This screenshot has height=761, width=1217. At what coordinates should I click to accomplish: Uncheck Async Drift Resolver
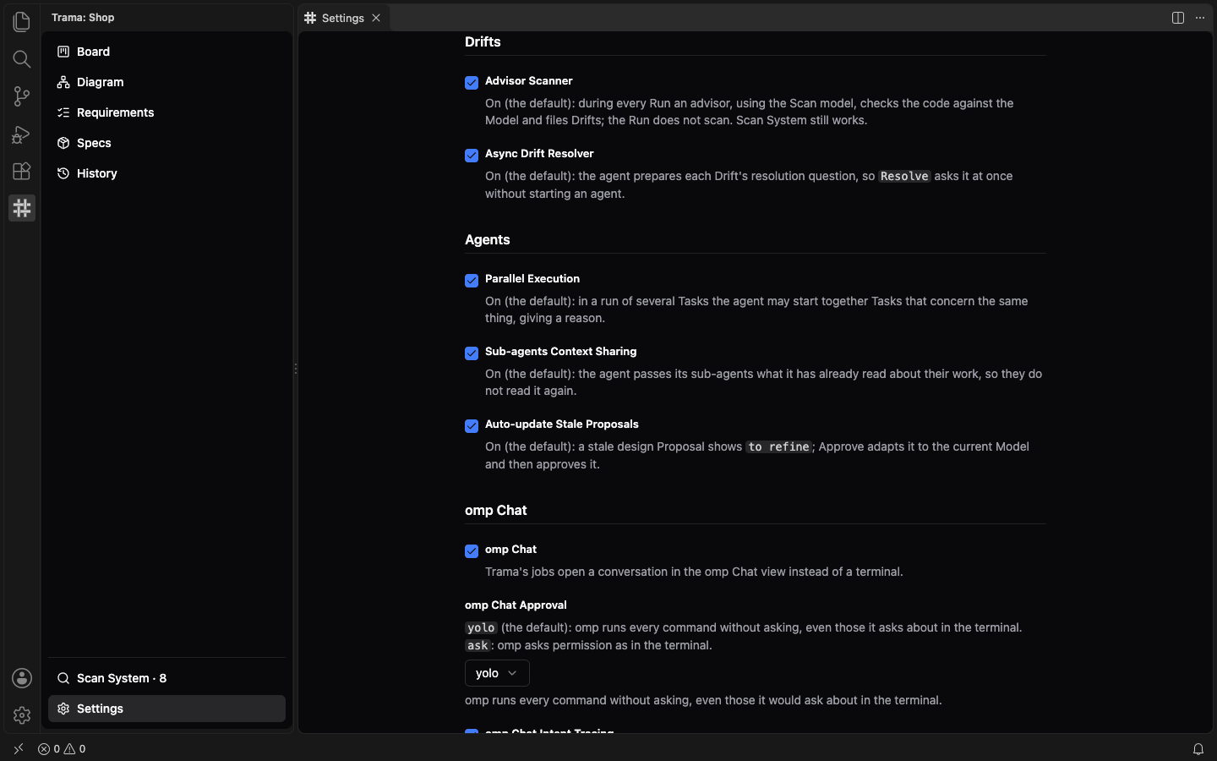[472, 156]
